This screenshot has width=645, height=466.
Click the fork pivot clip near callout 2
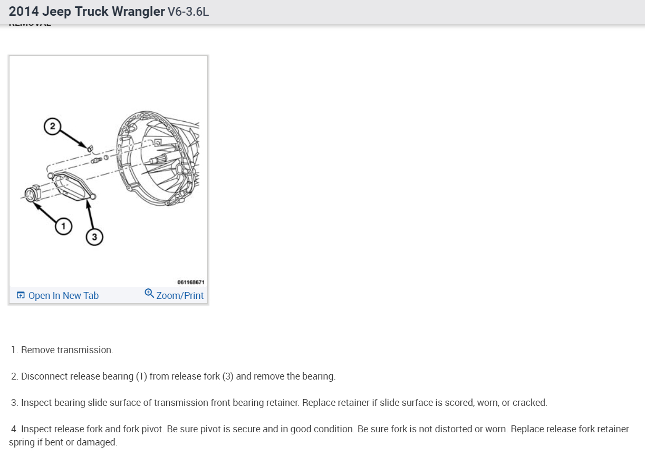(89, 148)
